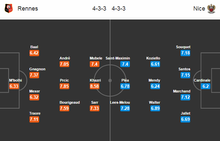Viewport: 220px width, 141px height.
Task: Click Traore's 7.11 rating badge
Action: 34,119
